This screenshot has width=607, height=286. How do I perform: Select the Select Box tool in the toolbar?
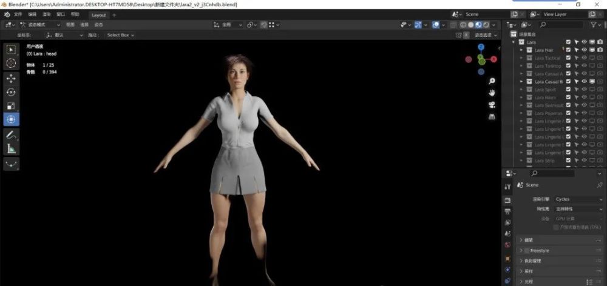[11, 50]
